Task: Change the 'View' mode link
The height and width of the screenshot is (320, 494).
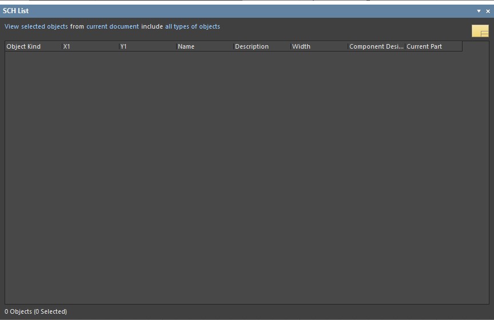Action: click(11, 26)
